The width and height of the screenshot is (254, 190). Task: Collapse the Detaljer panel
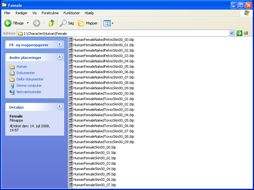60,106
